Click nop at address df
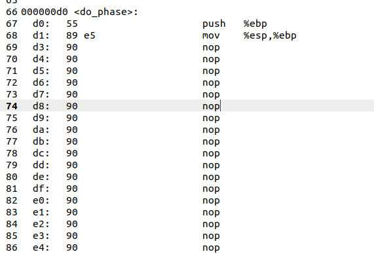 211,189
